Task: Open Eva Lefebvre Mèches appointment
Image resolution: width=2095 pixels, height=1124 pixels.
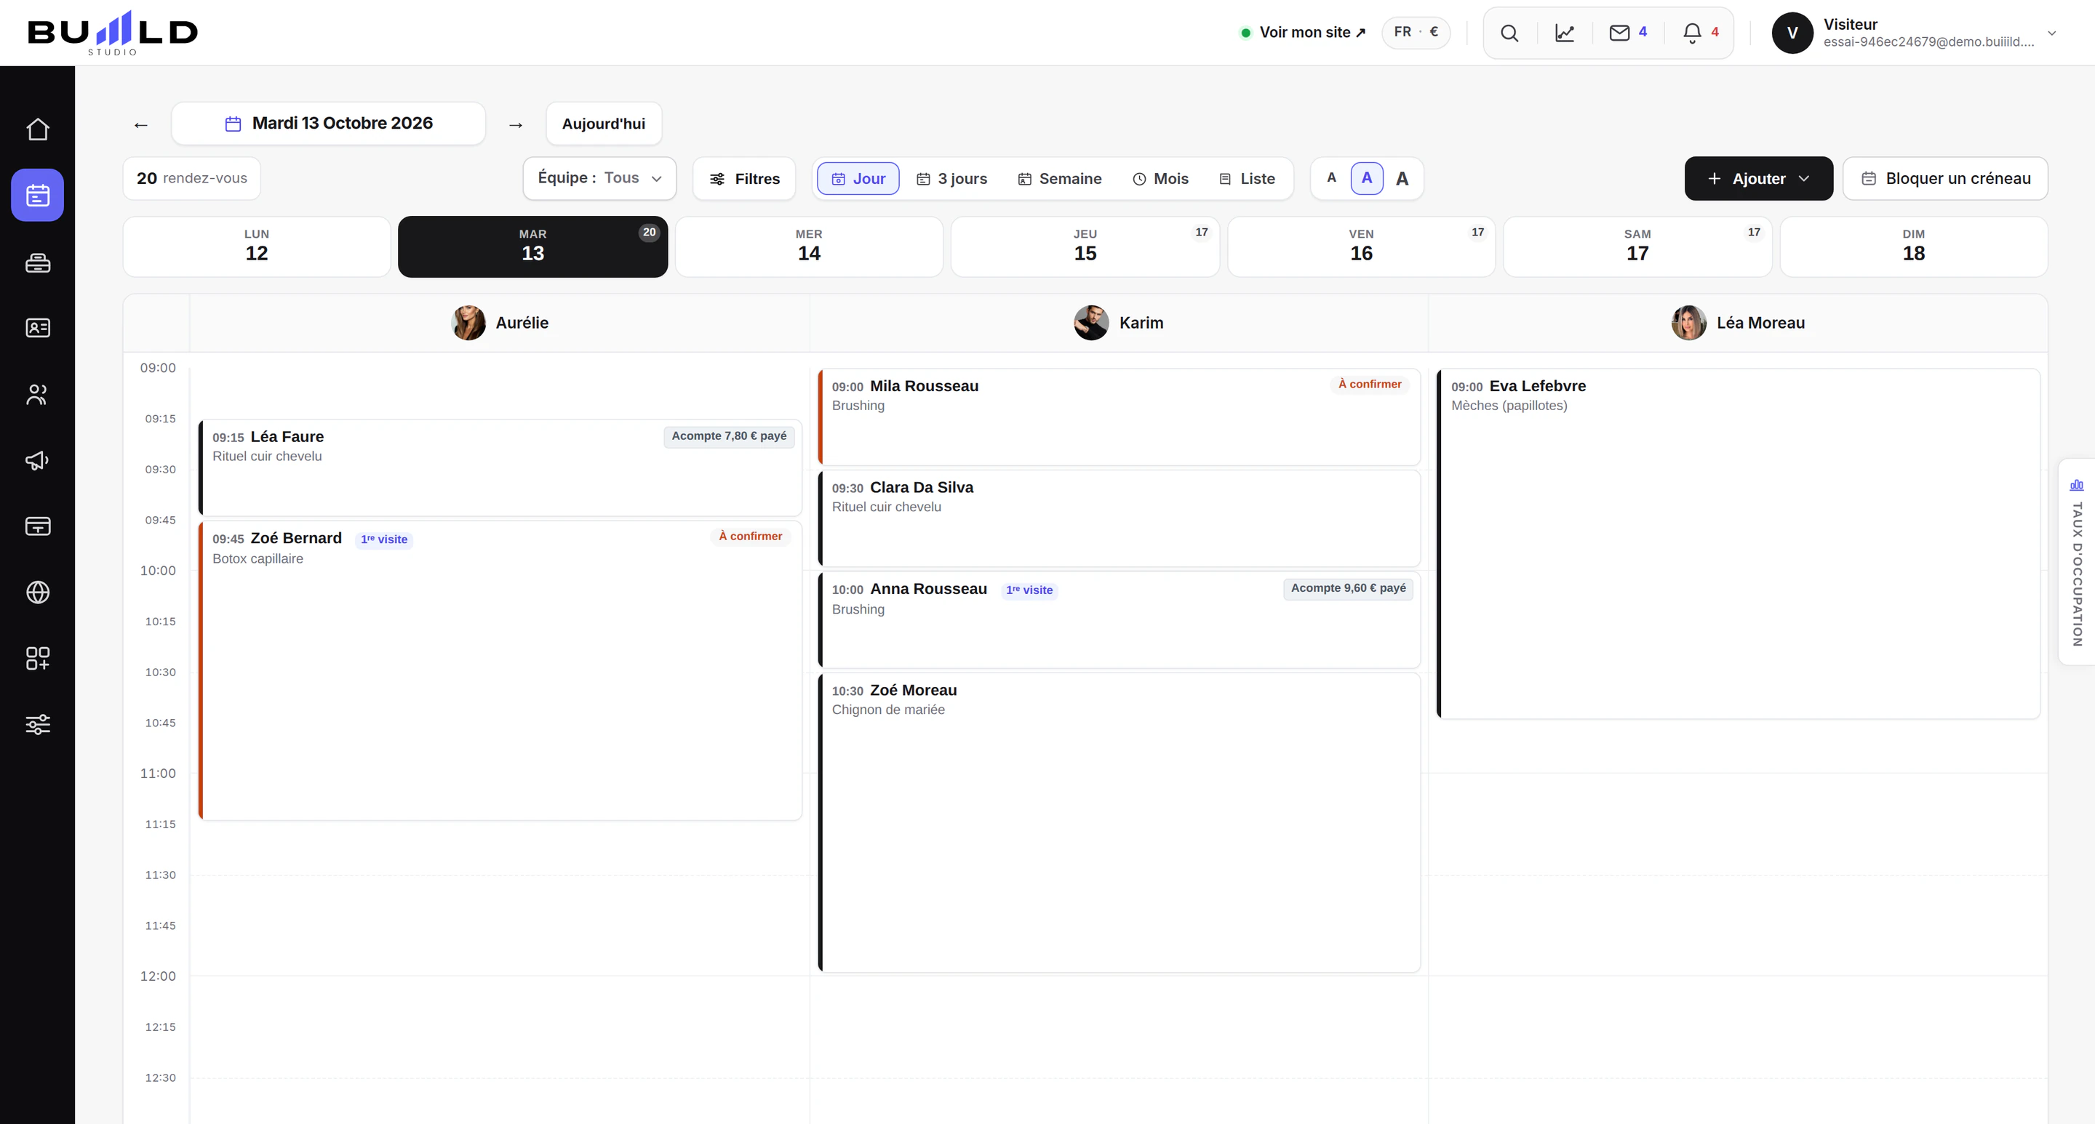Action: tap(1738, 544)
